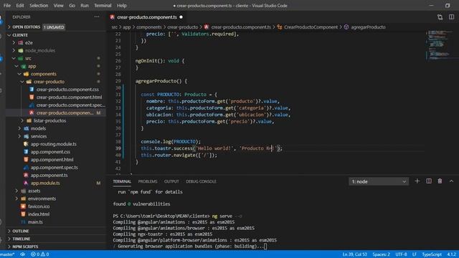
Task: Open app.component.css file
Action: click(x=50, y=152)
